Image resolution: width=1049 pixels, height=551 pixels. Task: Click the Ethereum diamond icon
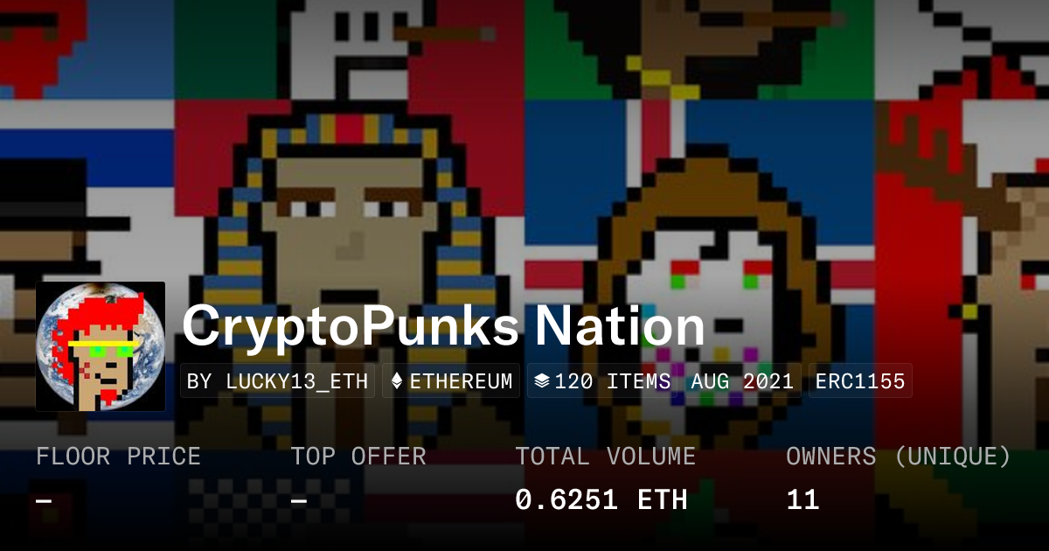tap(397, 381)
